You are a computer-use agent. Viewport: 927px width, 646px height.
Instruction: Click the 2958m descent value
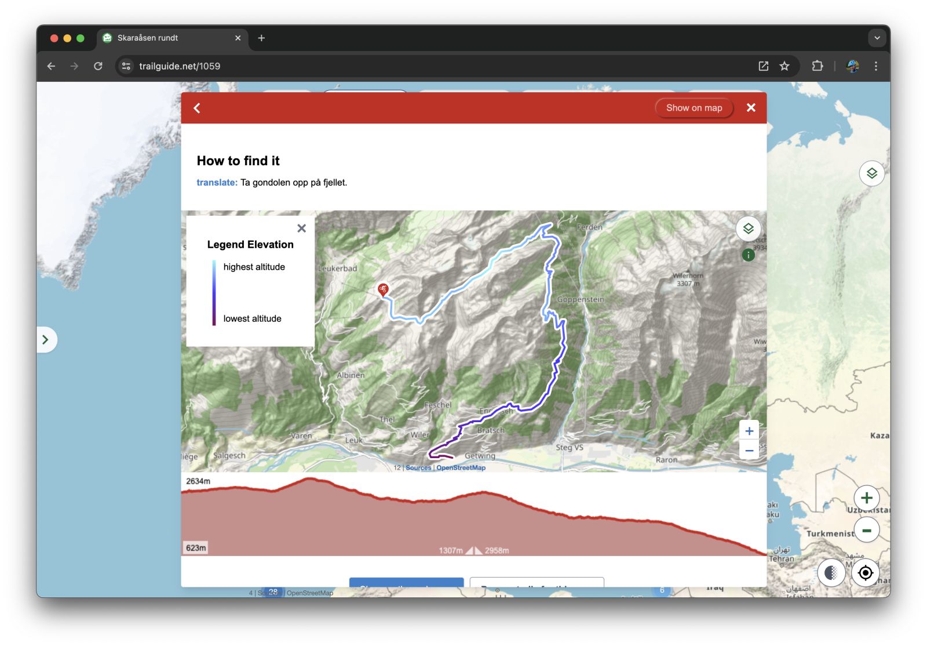(x=497, y=550)
